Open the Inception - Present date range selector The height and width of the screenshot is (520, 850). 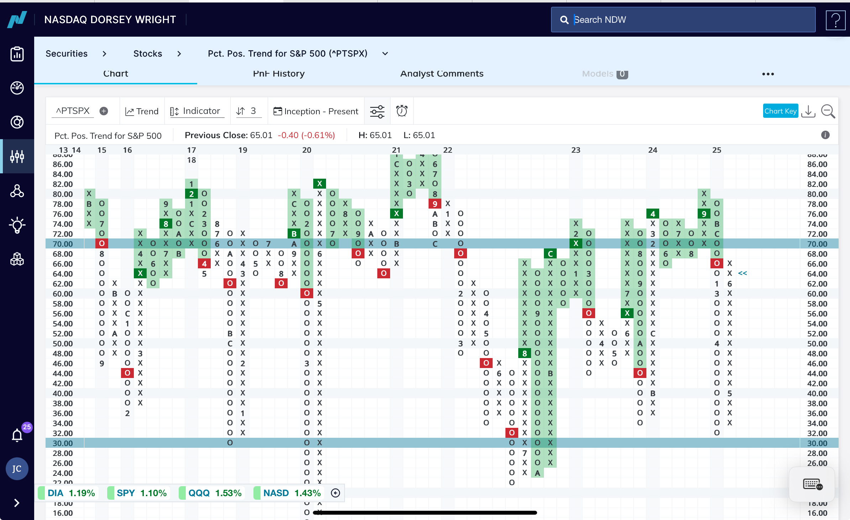coord(316,111)
